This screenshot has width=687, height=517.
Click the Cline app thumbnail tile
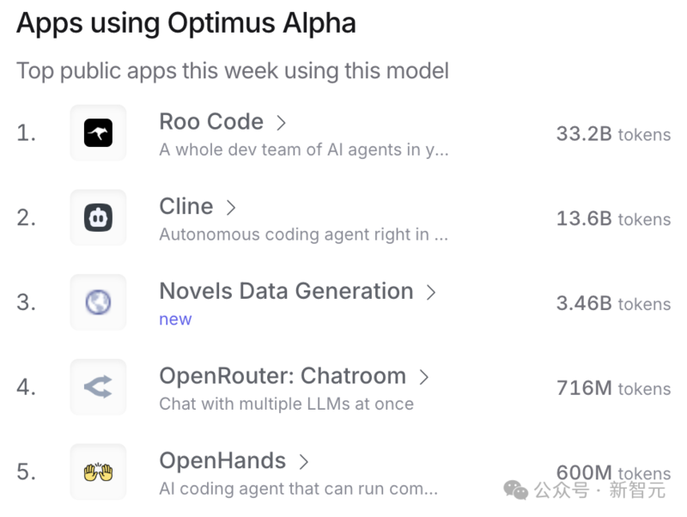(98, 217)
